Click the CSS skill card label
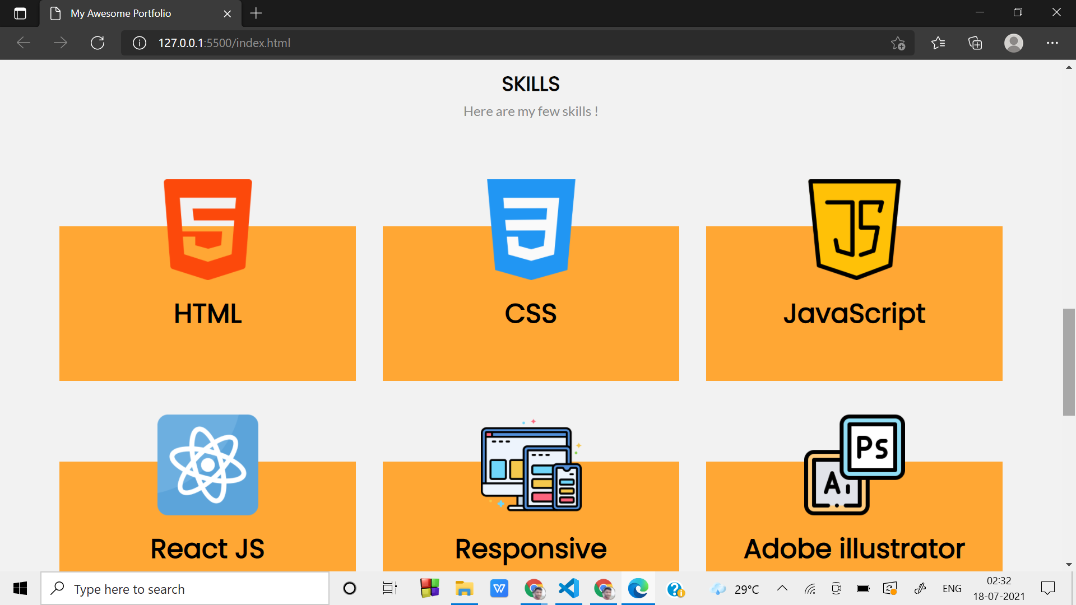Image resolution: width=1076 pixels, height=605 pixels. click(x=531, y=314)
